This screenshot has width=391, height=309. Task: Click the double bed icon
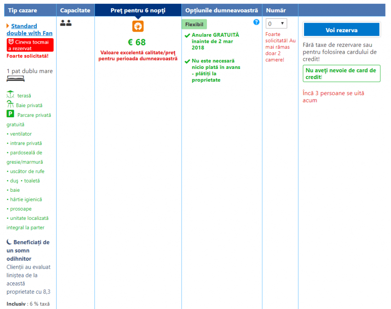[12, 79]
